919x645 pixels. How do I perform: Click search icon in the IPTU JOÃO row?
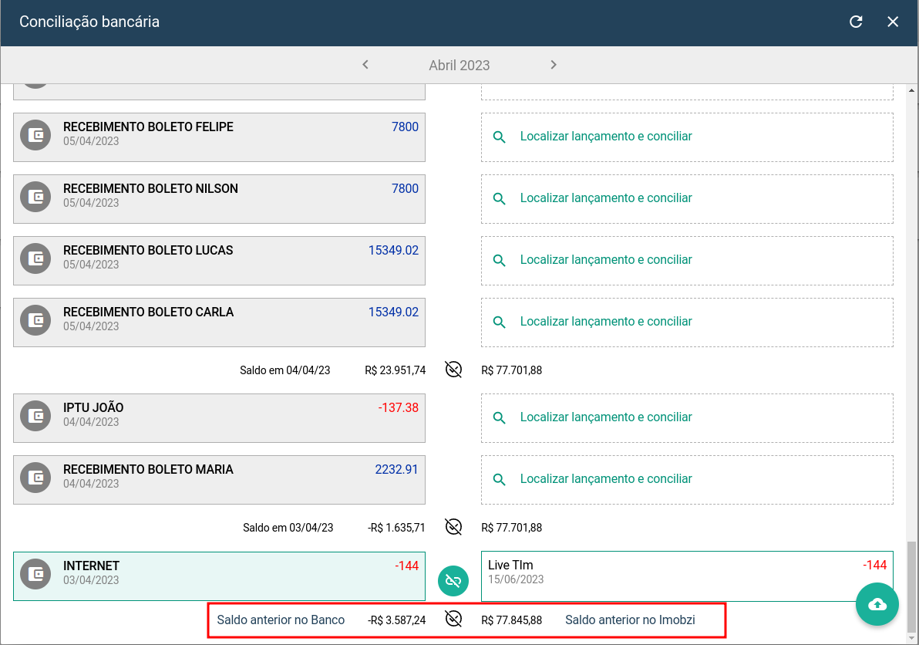500,417
